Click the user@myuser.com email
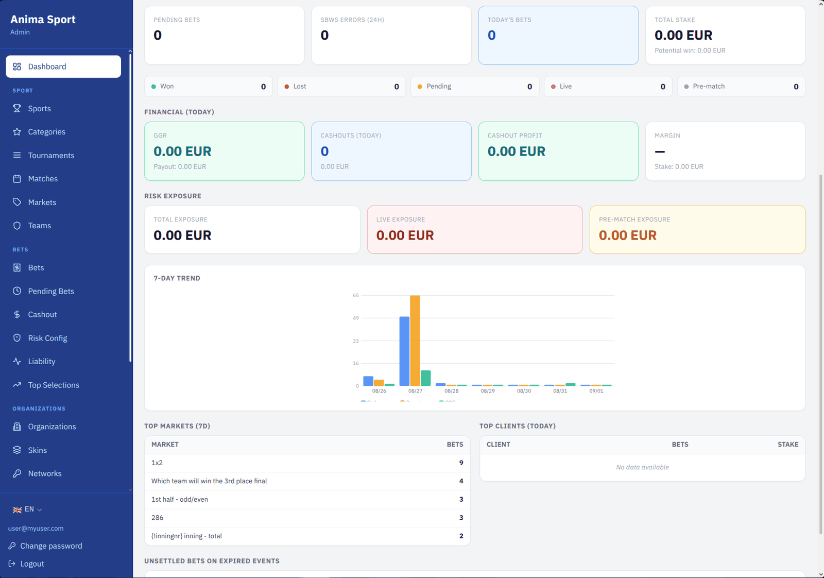Screen dimensions: 824x578 (x=36, y=529)
